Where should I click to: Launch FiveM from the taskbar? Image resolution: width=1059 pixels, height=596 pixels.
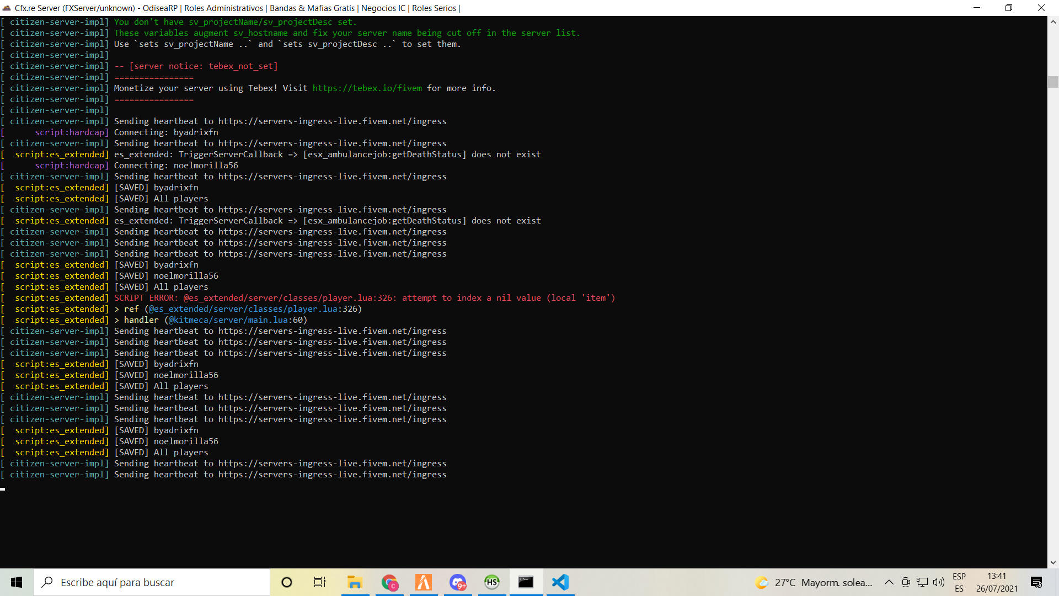[424, 582]
